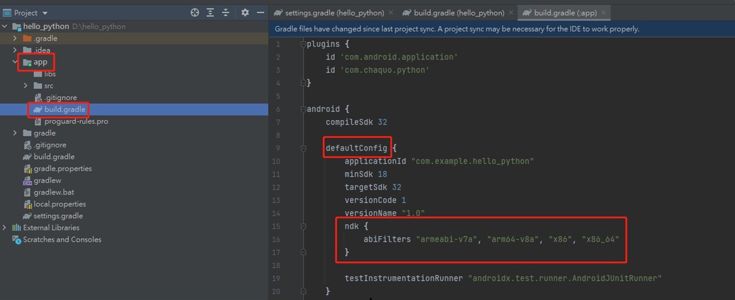Click targetSdk 32 line
Image resolution: width=735 pixels, height=300 pixels.
(x=373, y=187)
